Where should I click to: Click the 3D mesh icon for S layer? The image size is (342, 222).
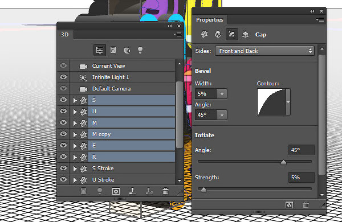83,100
